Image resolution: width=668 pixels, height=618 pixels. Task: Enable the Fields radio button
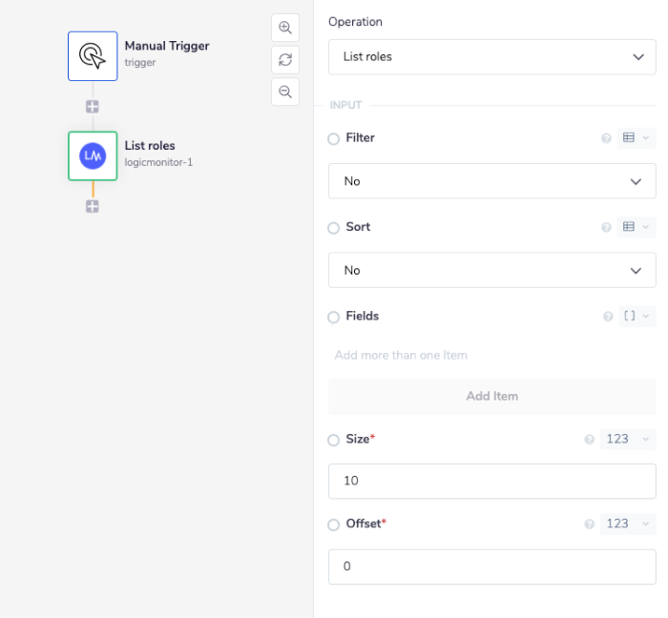[x=334, y=317]
